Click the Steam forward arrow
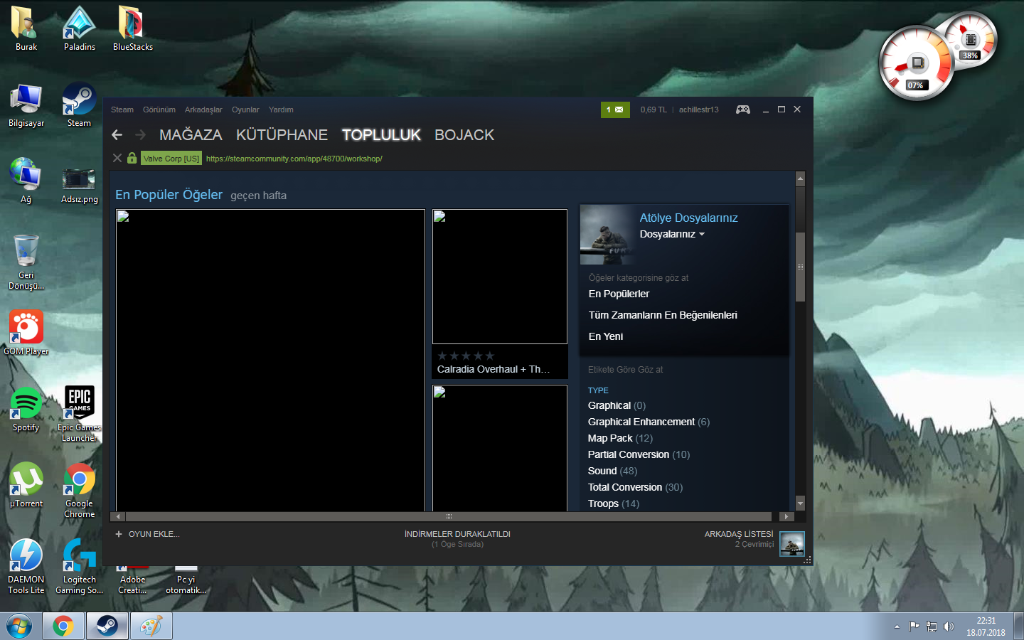 140,134
